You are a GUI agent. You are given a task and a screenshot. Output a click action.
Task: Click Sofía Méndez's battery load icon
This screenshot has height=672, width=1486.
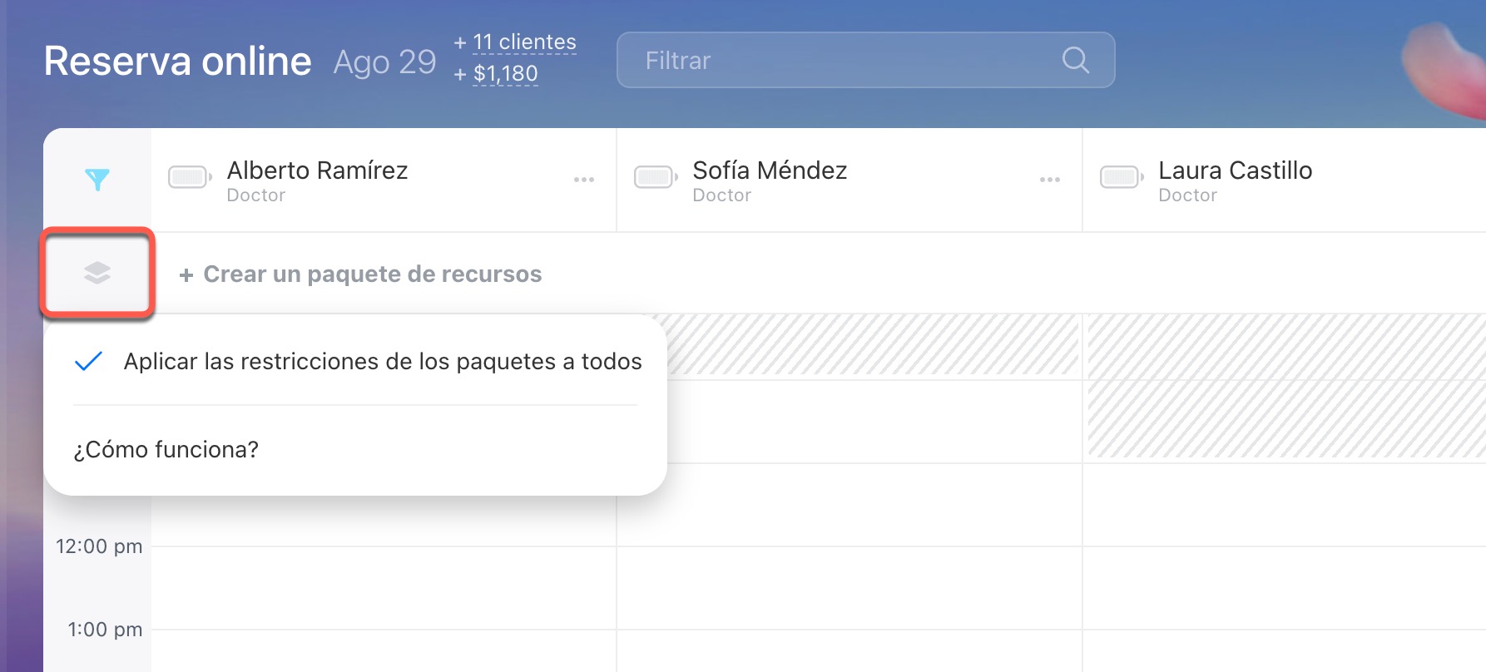click(x=655, y=176)
